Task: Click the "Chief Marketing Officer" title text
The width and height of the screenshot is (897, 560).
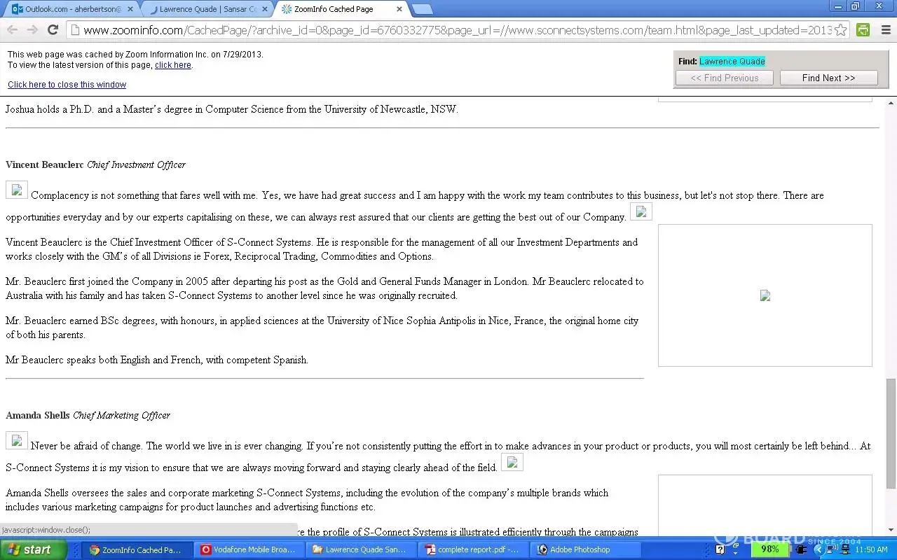Action: point(122,416)
